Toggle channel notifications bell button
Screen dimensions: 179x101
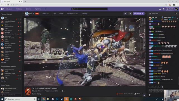pos(130,13)
